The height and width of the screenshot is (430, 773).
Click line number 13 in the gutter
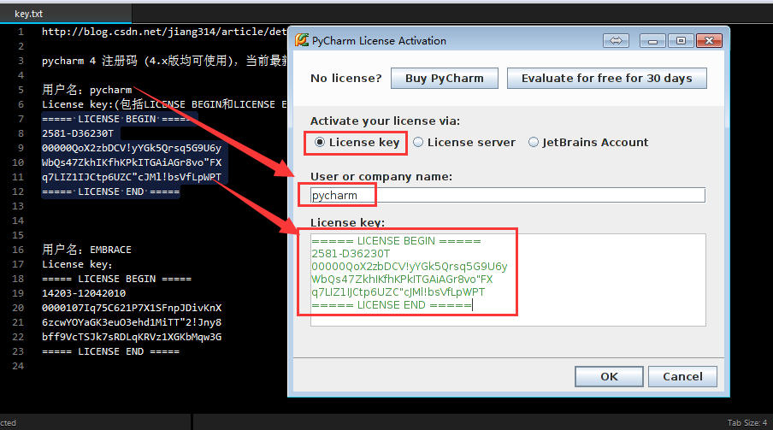[18, 206]
